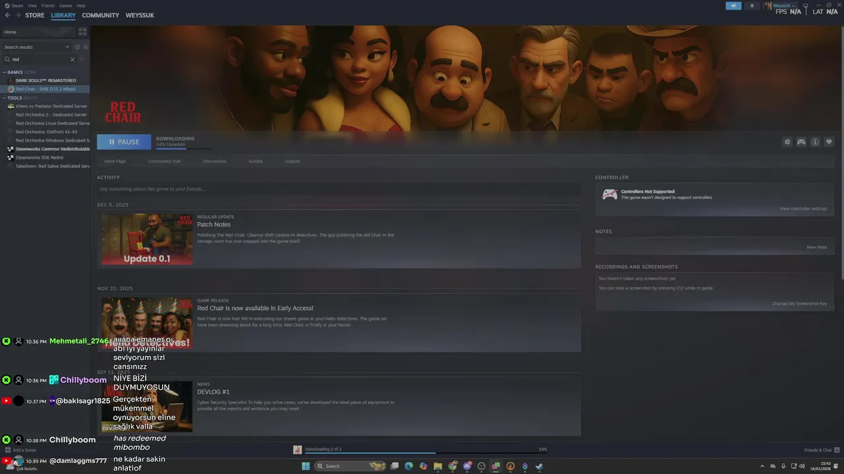Open Microsoft Edge from the taskbar
The height and width of the screenshot is (474, 844).
409,466
